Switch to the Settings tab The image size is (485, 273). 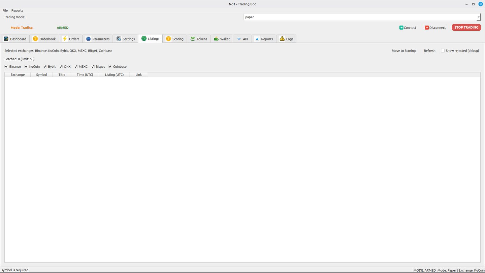pos(126,39)
